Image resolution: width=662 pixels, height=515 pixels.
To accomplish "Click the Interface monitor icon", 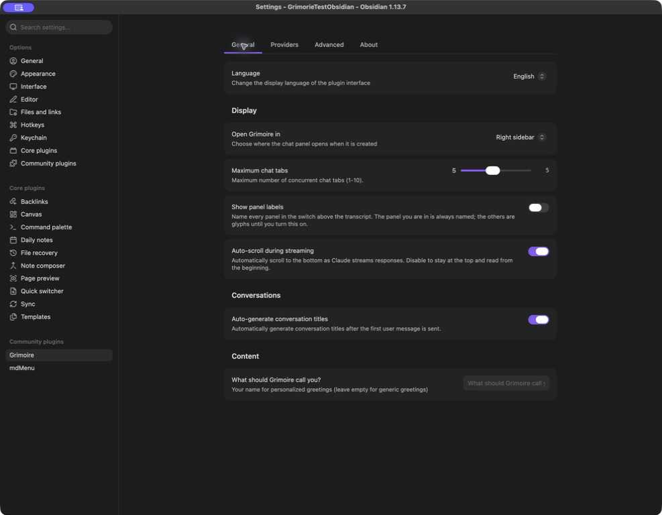I will point(13,87).
